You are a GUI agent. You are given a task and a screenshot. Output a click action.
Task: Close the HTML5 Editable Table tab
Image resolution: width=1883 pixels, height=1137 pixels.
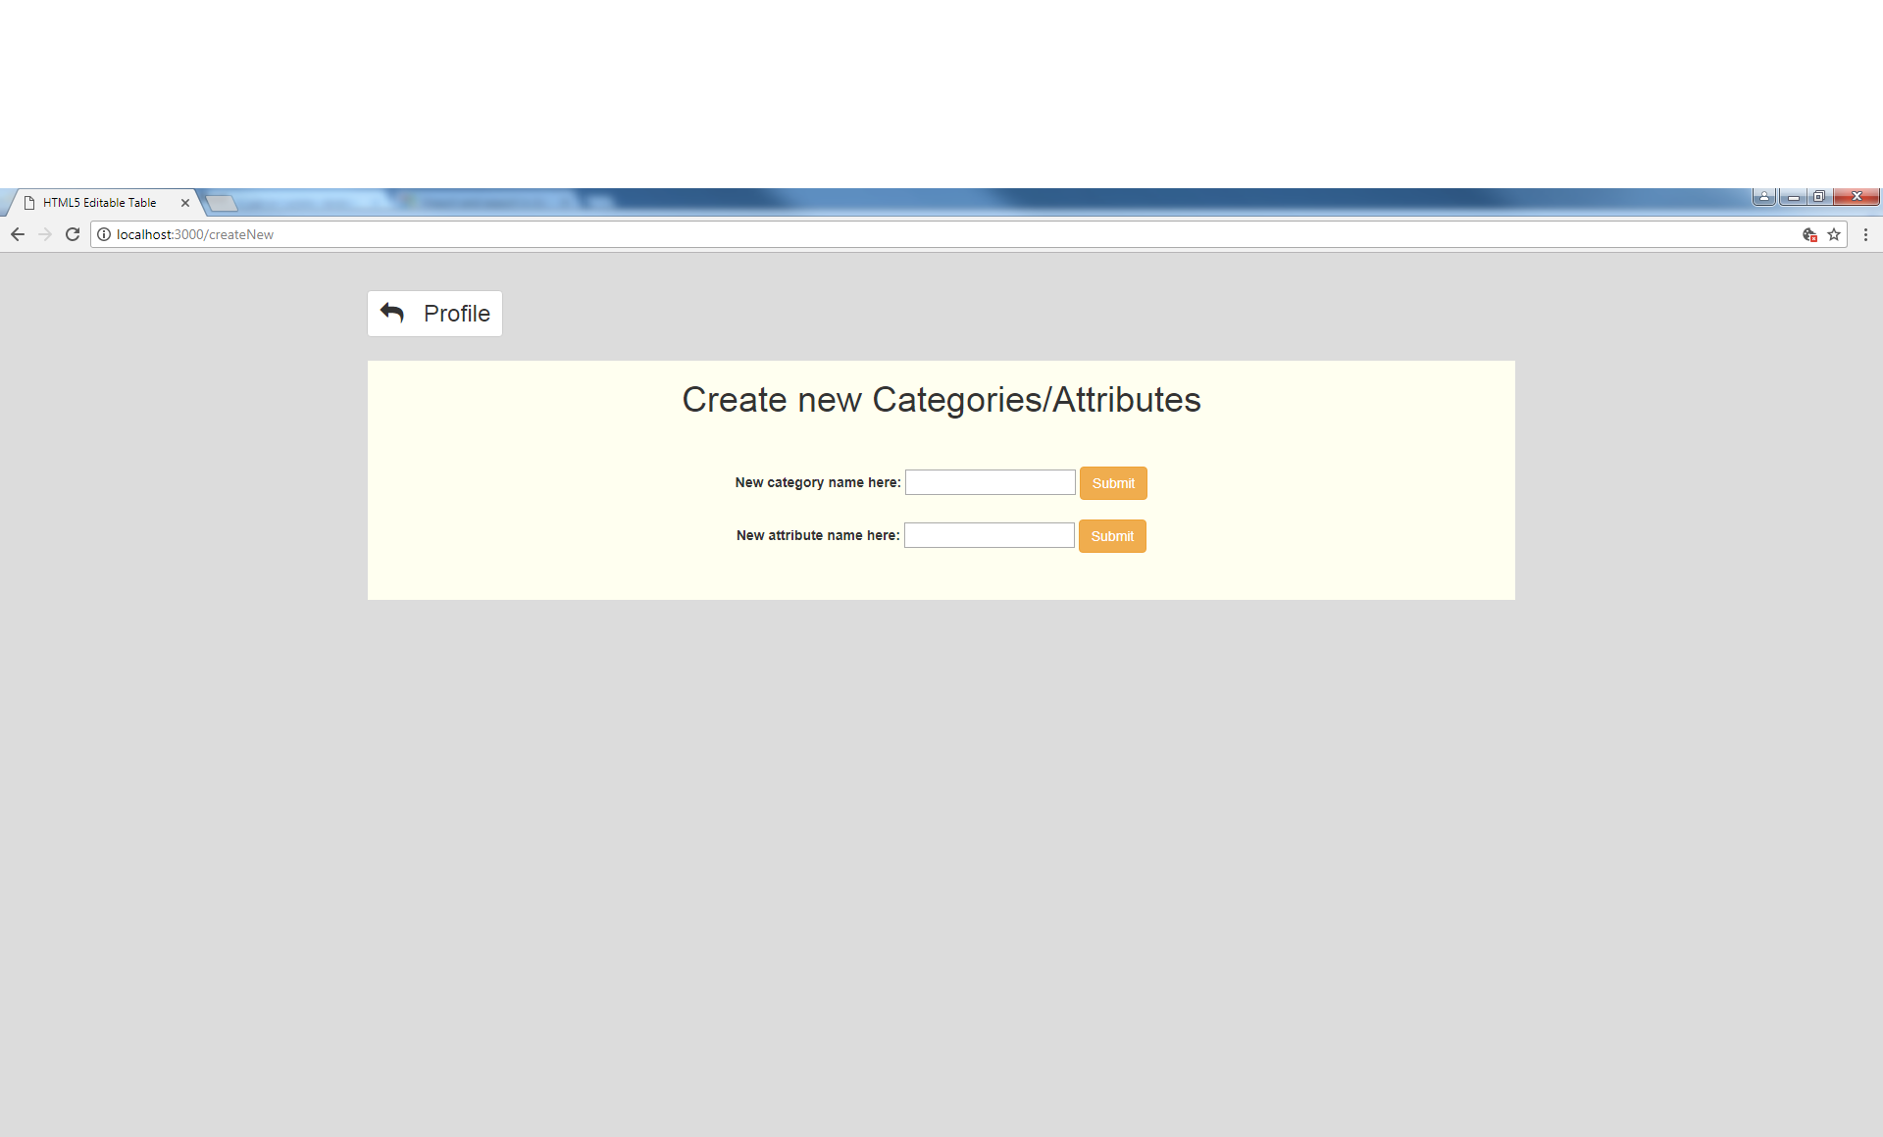click(184, 203)
